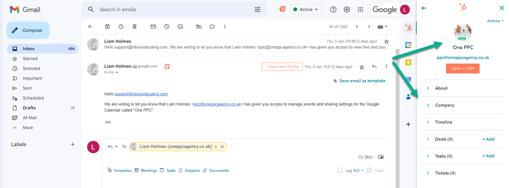Open Google Calendar side panel icon

(x=408, y=45)
